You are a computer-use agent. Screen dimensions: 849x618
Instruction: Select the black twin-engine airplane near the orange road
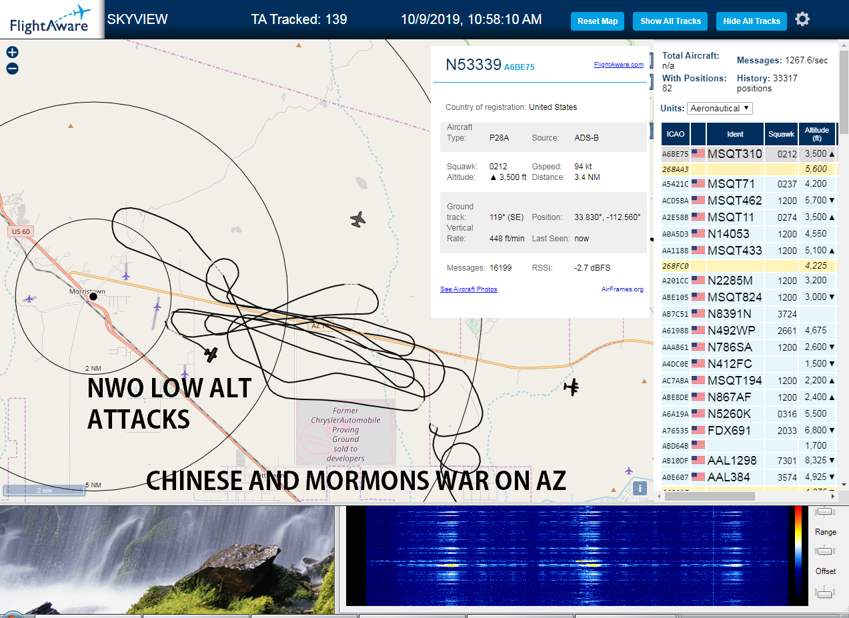click(x=572, y=387)
